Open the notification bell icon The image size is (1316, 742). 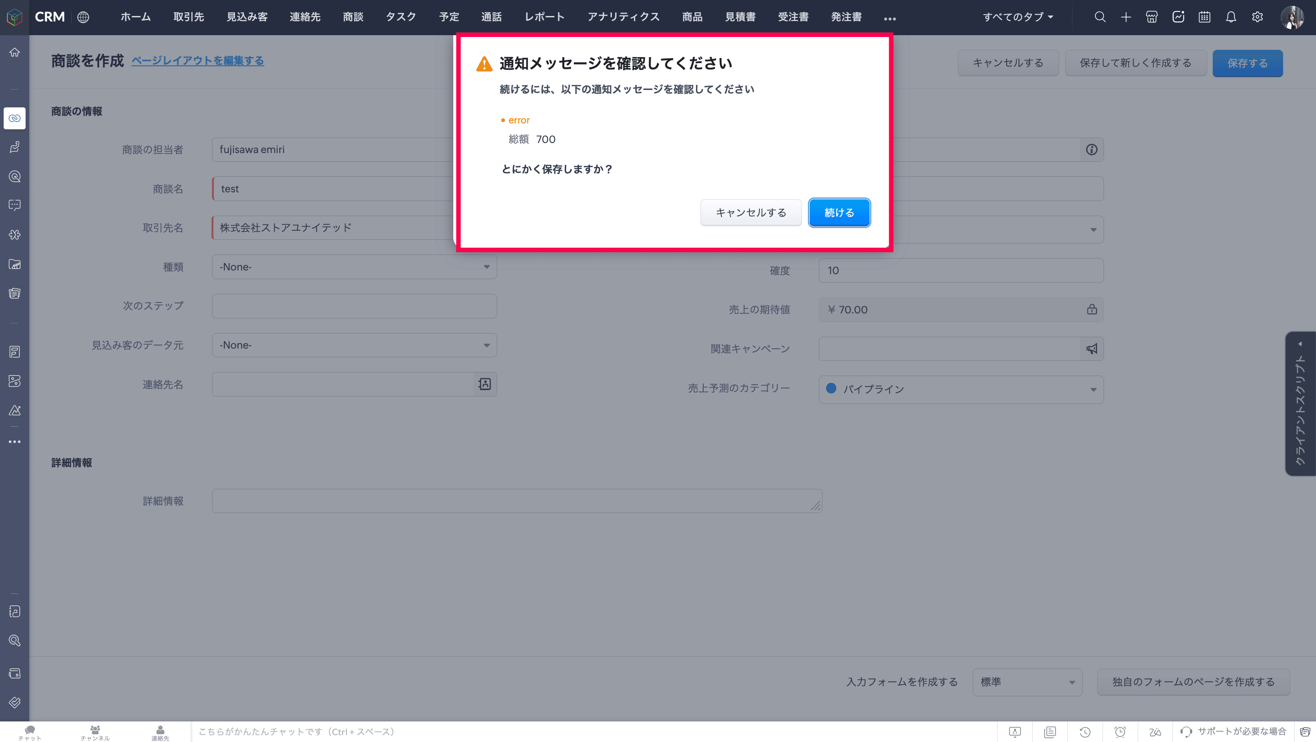[x=1231, y=17]
